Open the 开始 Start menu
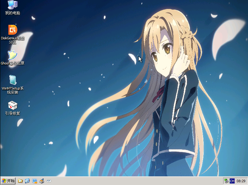The width and height of the screenshot is (248, 185). (x=8, y=181)
